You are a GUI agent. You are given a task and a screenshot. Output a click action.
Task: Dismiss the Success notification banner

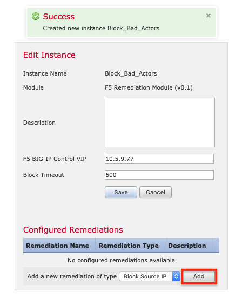[x=209, y=16]
